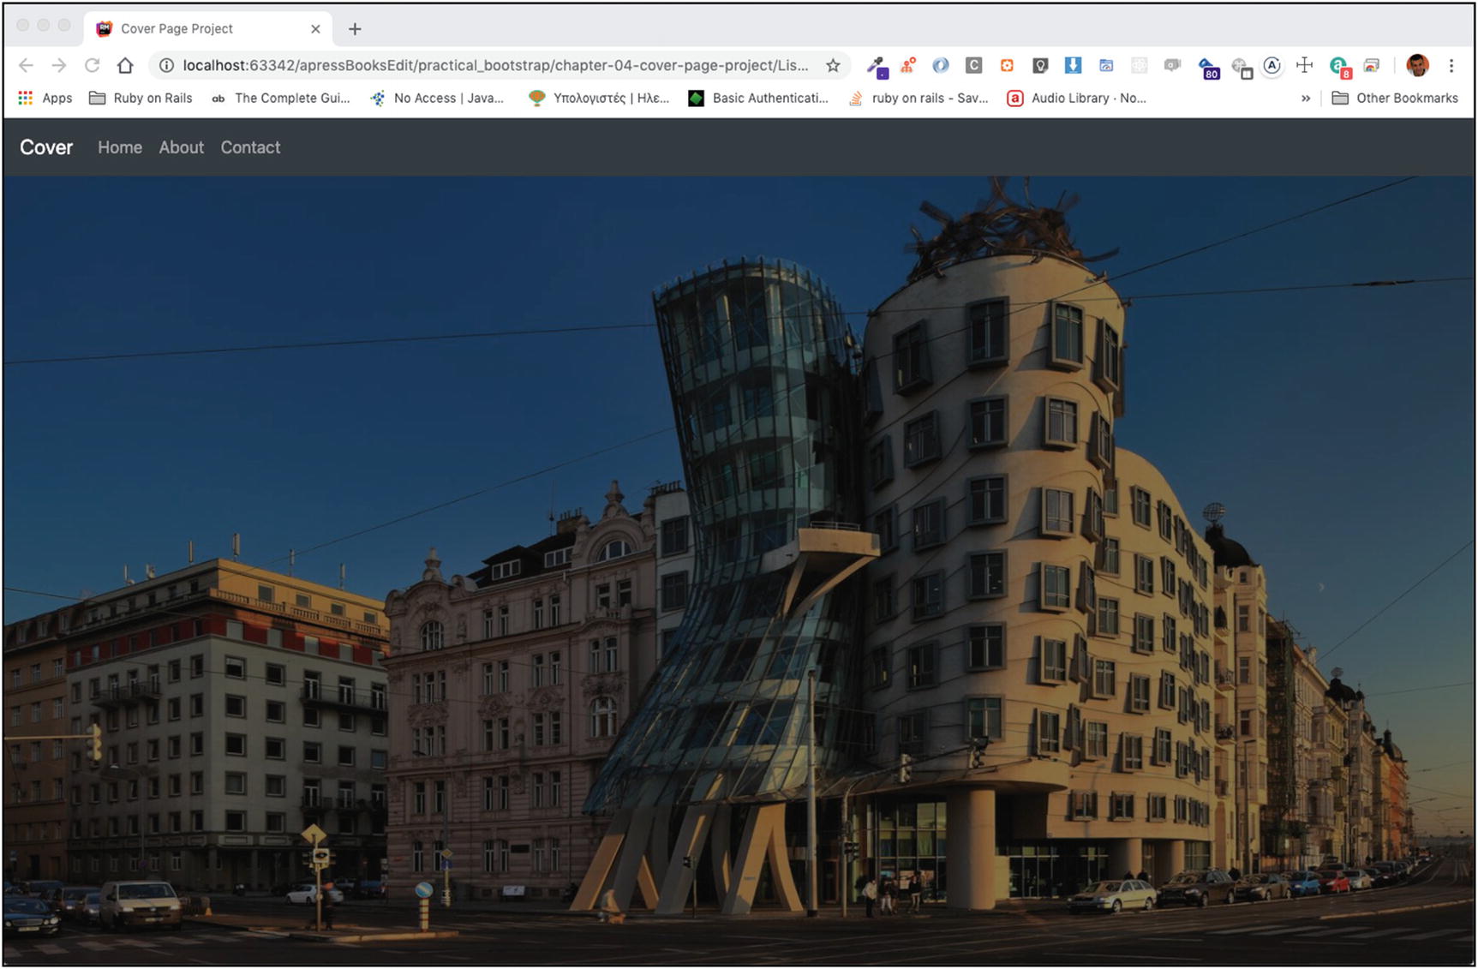Open Other Bookmarks folder

(x=1395, y=99)
